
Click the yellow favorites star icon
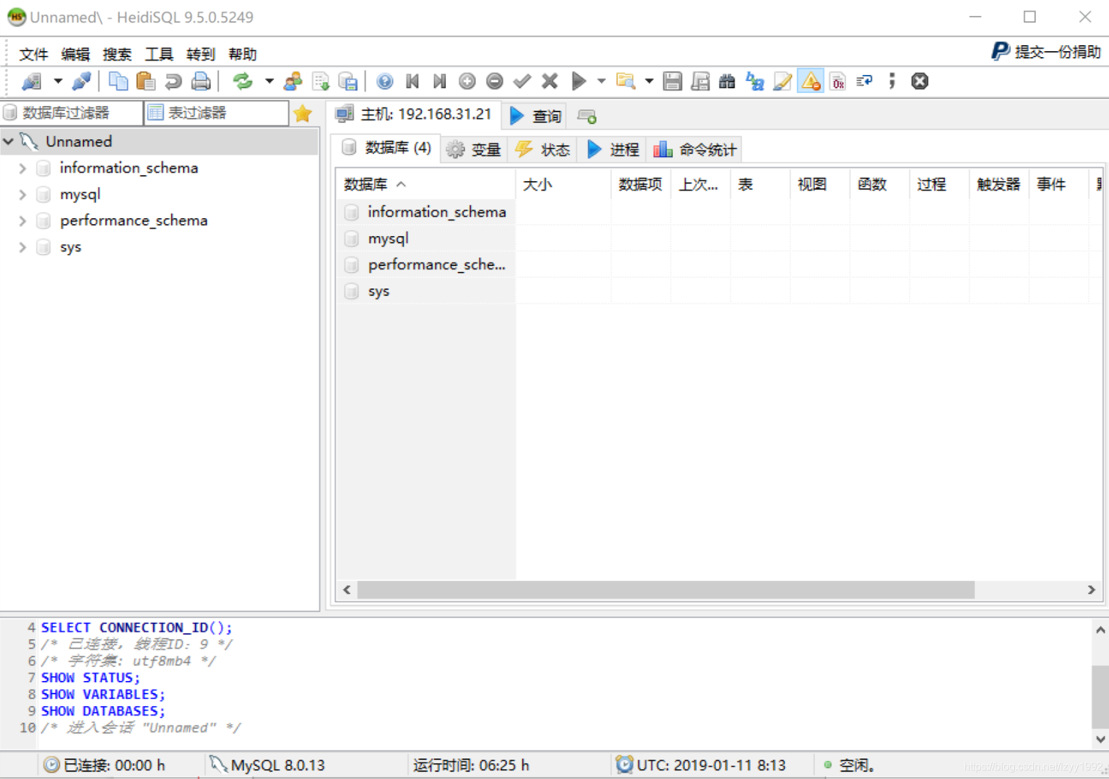(x=303, y=113)
